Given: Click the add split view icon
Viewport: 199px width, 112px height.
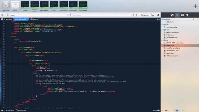Looking at the screenshot, I should pos(158,19).
